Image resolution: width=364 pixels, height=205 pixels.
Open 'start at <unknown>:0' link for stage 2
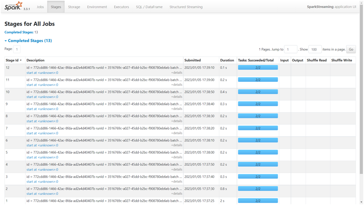point(42,193)
